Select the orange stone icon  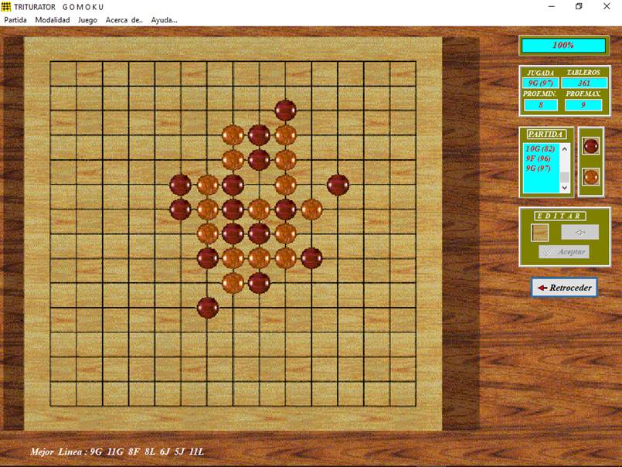591,176
